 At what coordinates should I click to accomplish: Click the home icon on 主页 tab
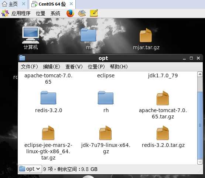pyautogui.click(x=5, y=4)
